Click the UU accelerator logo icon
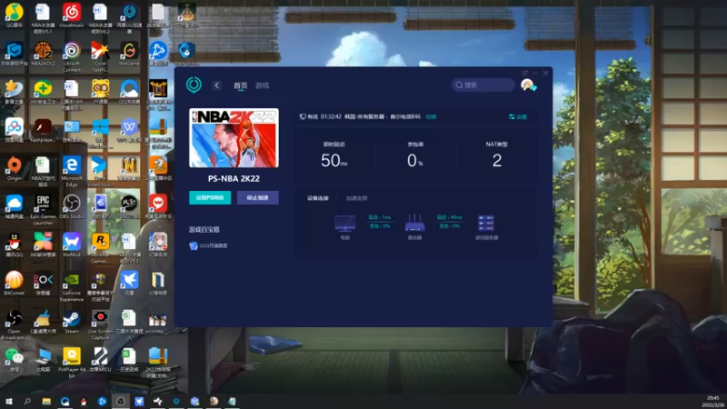Screen dimensions: 727x409 [x=194, y=85]
